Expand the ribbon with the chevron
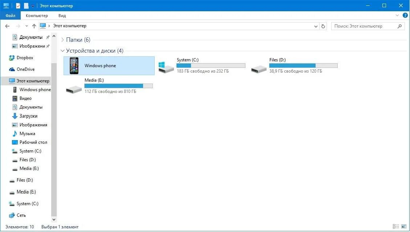The image size is (410, 232). pos(397,16)
